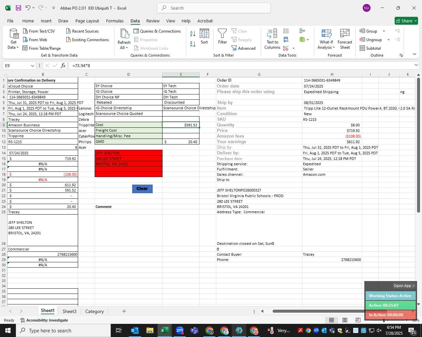Collapse the ribbon chevron

click(414, 54)
